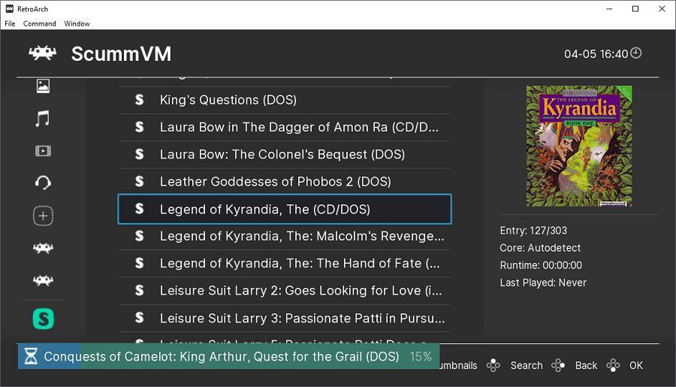Viewport: 676px width, 387px height.
Task: Click the S icon of Leisure Suit Larry 2 row
Action: click(x=139, y=290)
